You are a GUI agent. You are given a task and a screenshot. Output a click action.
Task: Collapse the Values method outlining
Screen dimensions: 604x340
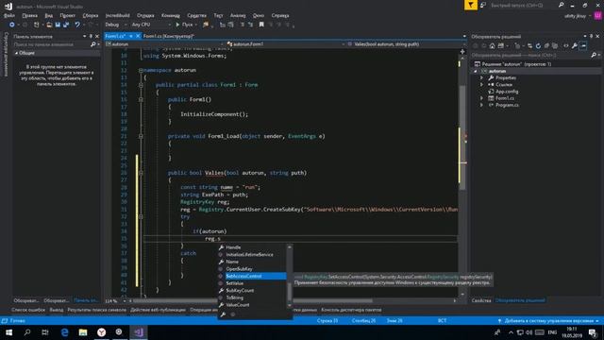[141, 173]
